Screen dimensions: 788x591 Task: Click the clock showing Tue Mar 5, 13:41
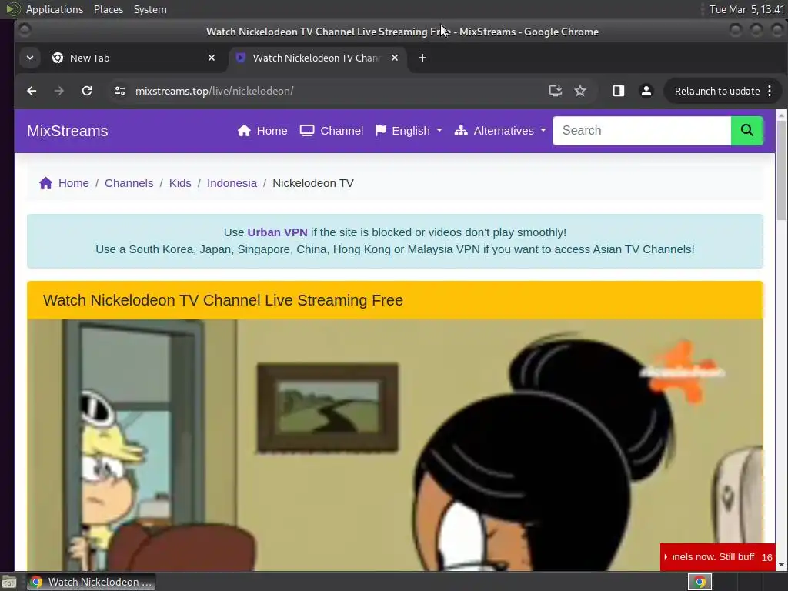pyautogui.click(x=746, y=9)
